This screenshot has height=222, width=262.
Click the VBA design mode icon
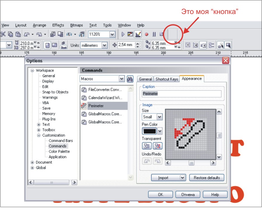138,34
